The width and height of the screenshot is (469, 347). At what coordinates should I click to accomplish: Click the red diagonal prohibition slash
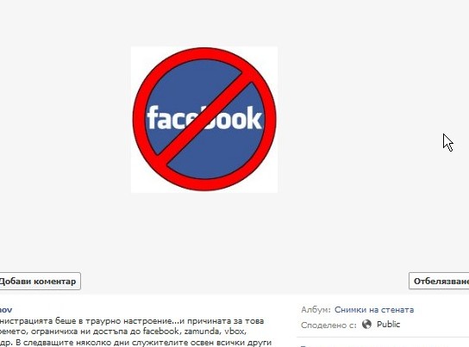[204, 119]
